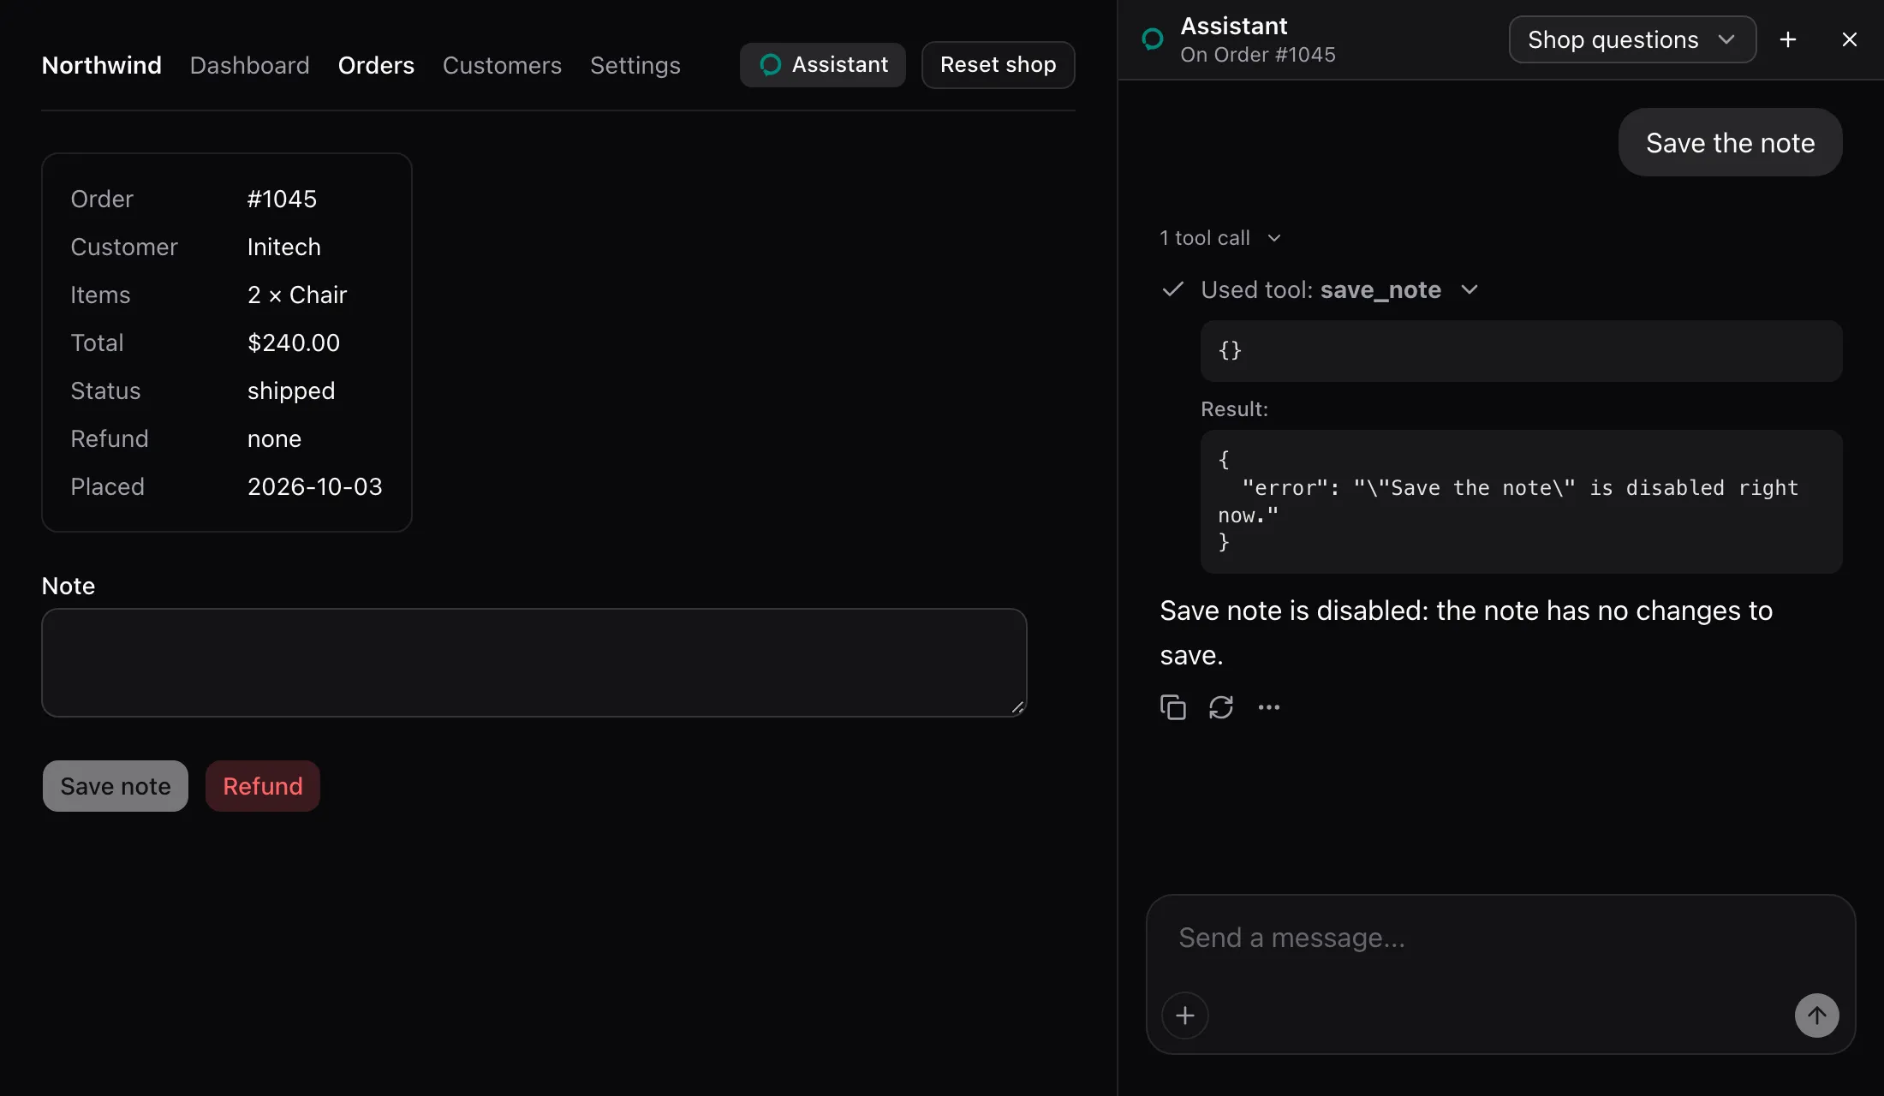Click the refund value 'none'
The image size is (1884, 1096).
pyautogui.click(x=274, y=438)
